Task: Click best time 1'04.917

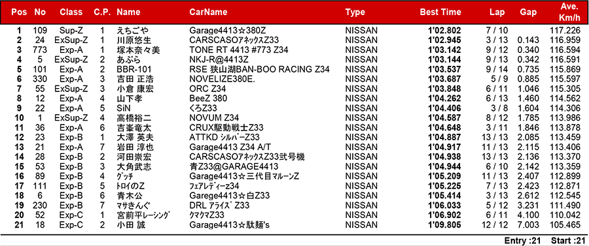Action: point(444,147)
